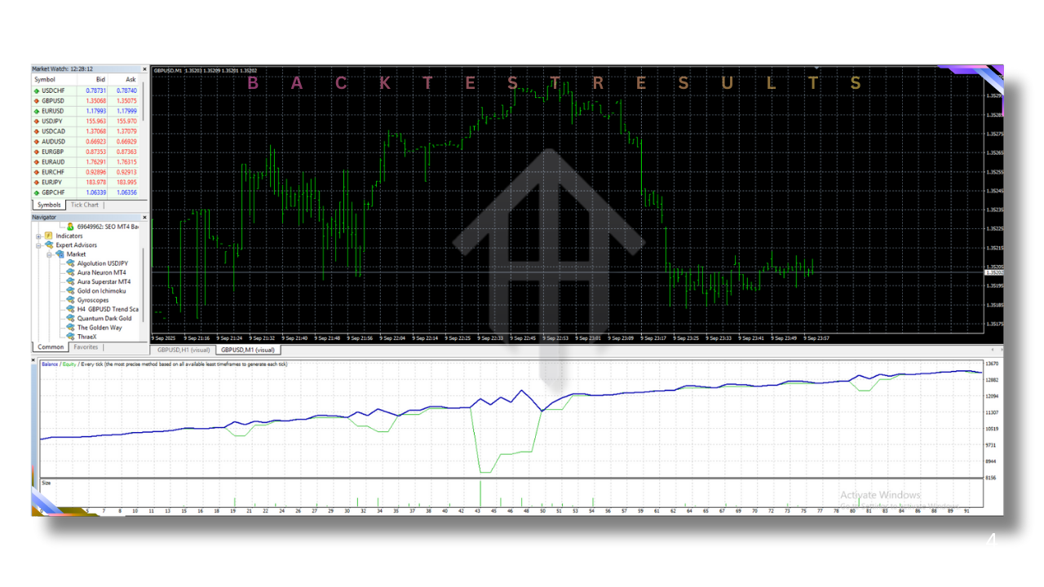This screenshot has width=1044, height=587.
Task: Click the Activate Windows link
Action: (x=878, y=495)
